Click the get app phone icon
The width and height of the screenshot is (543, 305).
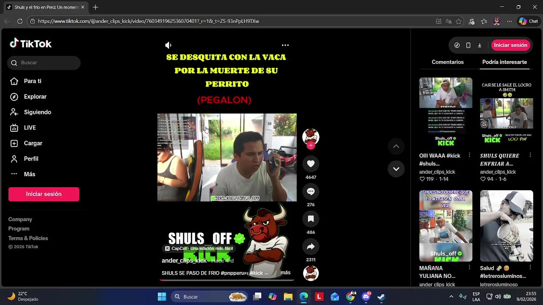pos(468,45)
